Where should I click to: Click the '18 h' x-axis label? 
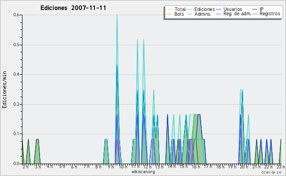[x=220, y=167]
